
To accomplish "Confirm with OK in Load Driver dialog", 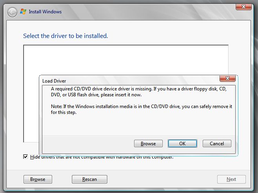I will click(x=182, y=144).
